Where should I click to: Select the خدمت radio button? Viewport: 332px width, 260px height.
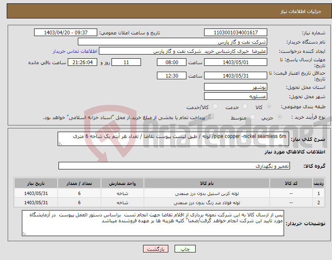(x=245, y=107)
